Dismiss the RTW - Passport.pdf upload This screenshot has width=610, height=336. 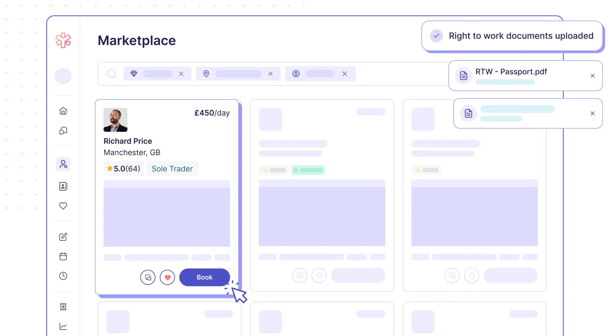coord(593,76)
